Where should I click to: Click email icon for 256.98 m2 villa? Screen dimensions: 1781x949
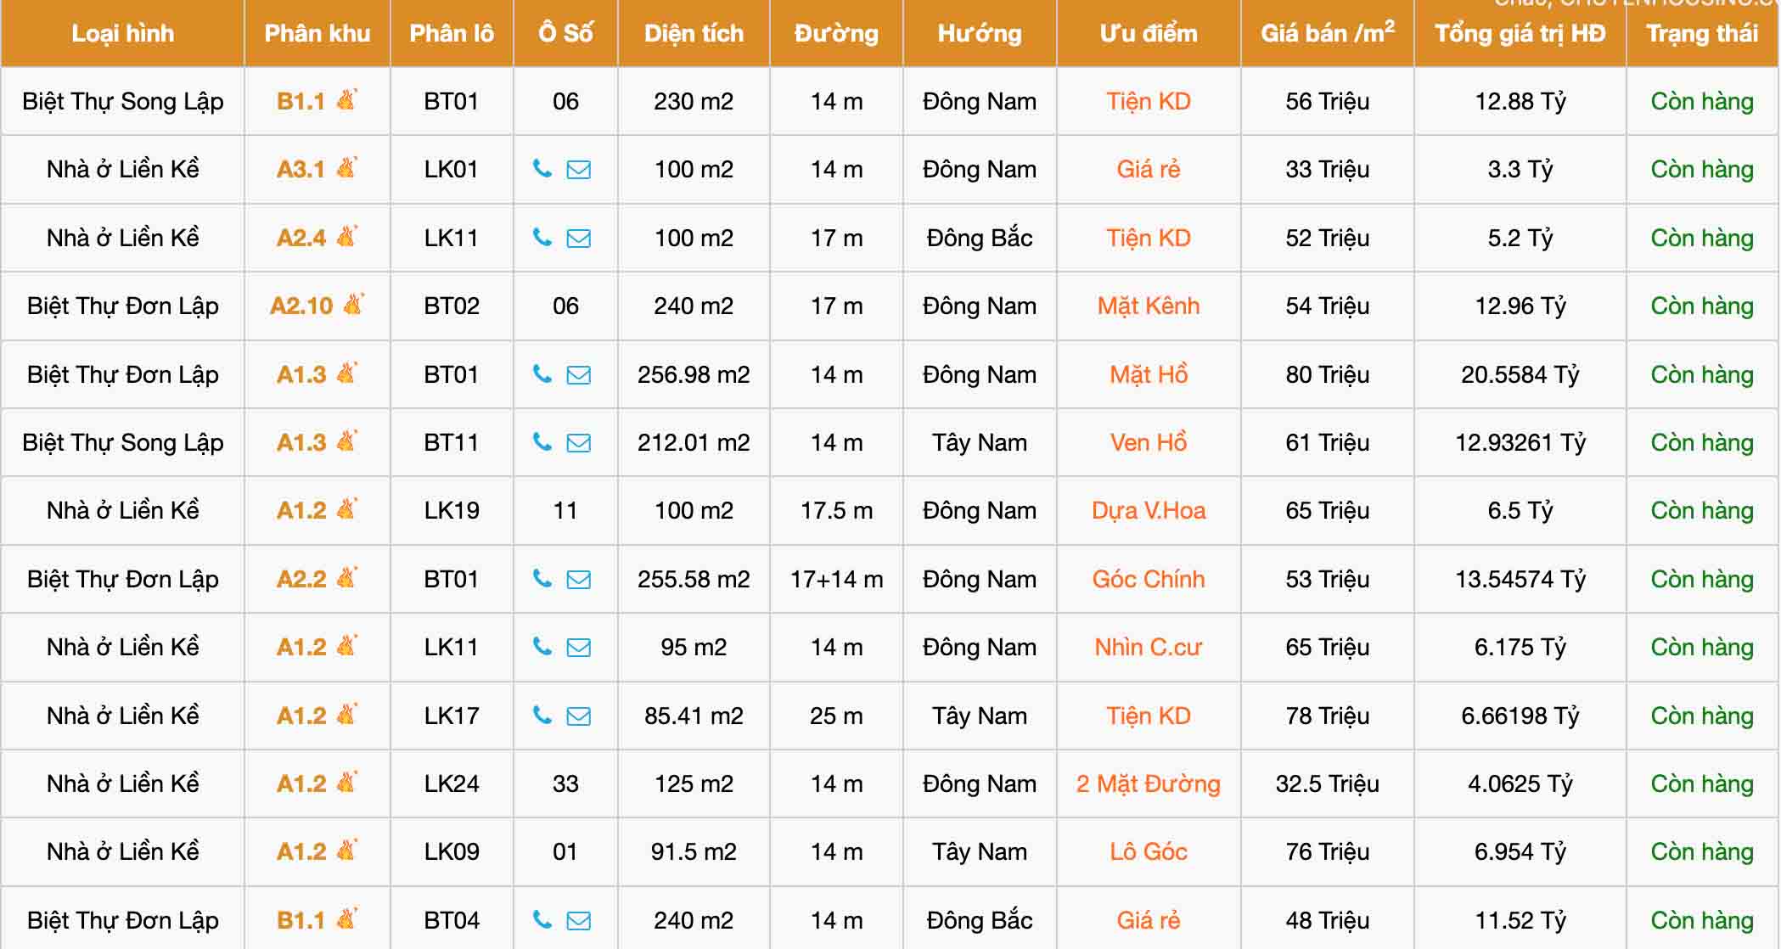[579, 374]
